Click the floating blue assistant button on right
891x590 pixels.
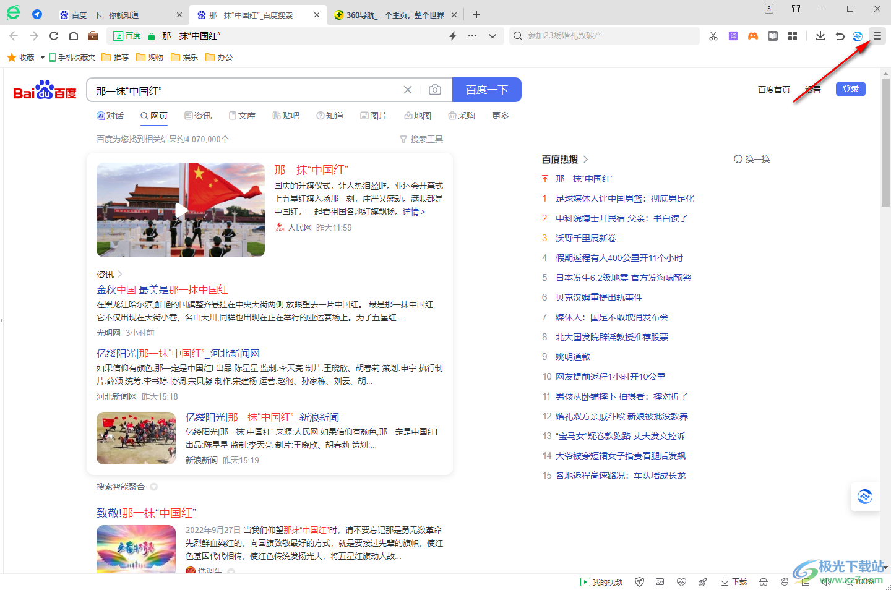click(x=865, y=496)
